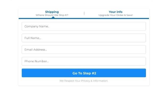Select the Phone Number input field
Viewport: 163px width, 91px height.
click(84, 61)
